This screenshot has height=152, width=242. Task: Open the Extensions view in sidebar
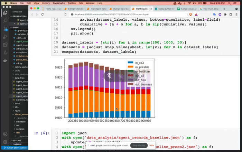5,45
